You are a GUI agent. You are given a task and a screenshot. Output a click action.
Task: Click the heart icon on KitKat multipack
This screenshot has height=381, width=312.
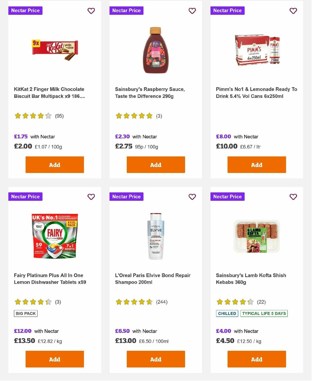[91, 11]
